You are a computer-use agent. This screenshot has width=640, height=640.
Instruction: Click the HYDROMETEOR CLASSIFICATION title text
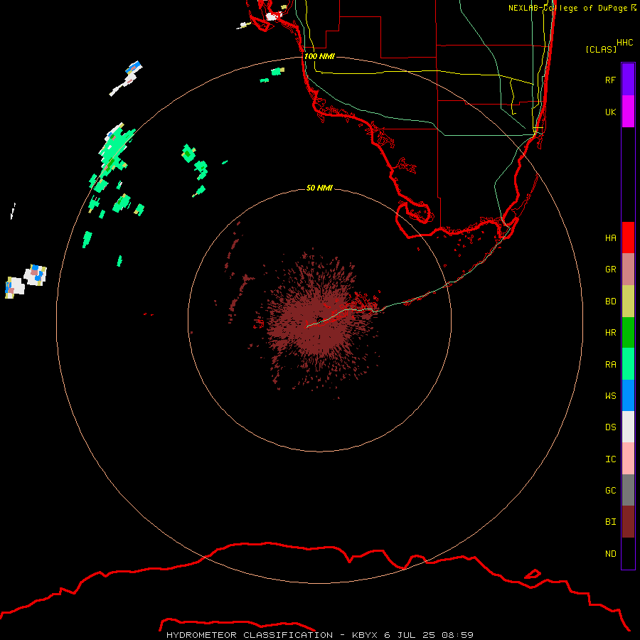pos(250,635)
